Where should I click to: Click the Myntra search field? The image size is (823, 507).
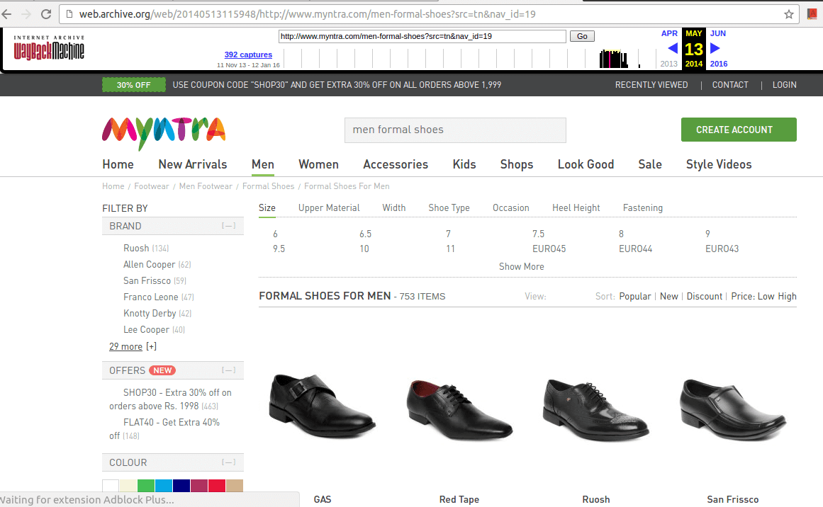click(455, 130)
